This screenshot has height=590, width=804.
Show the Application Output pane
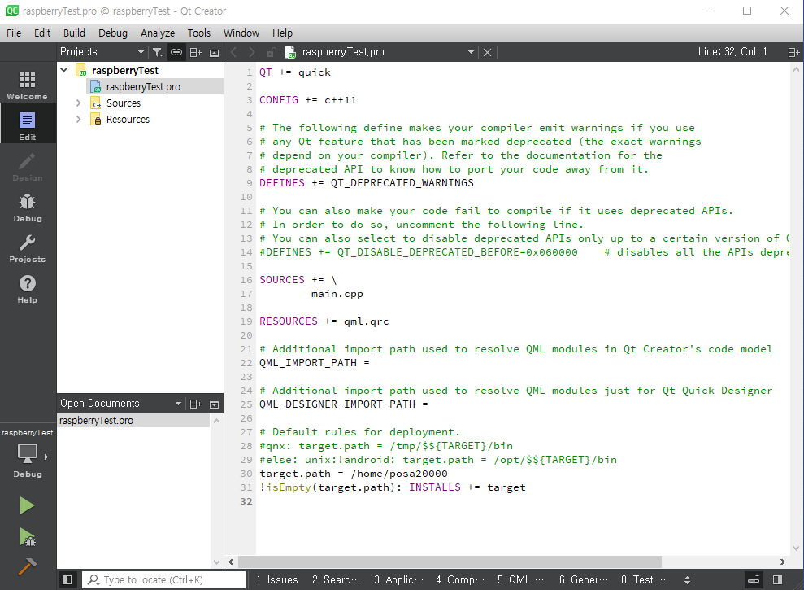(x=398, y=579)
